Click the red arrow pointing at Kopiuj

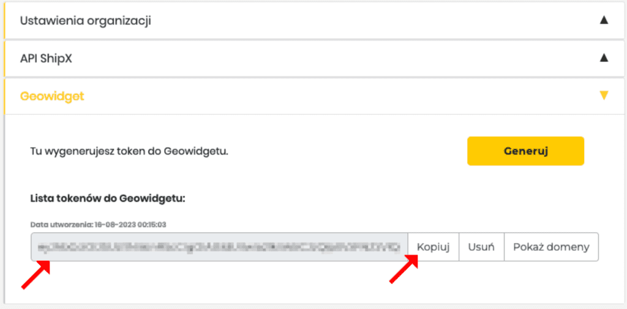[x=404, y=269]
